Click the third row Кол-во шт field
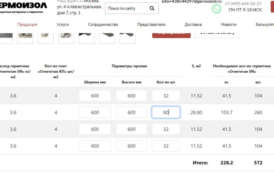Viewport: 274px width, 182px height. [x=166, y=129]
